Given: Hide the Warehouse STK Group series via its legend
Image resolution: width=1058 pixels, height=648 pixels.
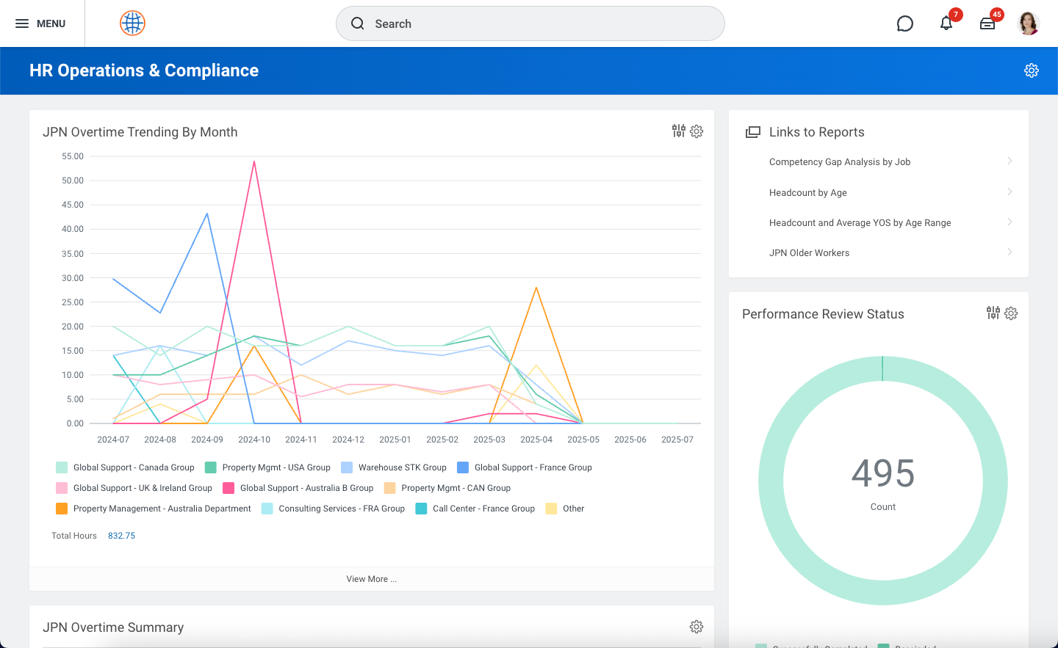Looking at the screenshot, I should point(403,467).
